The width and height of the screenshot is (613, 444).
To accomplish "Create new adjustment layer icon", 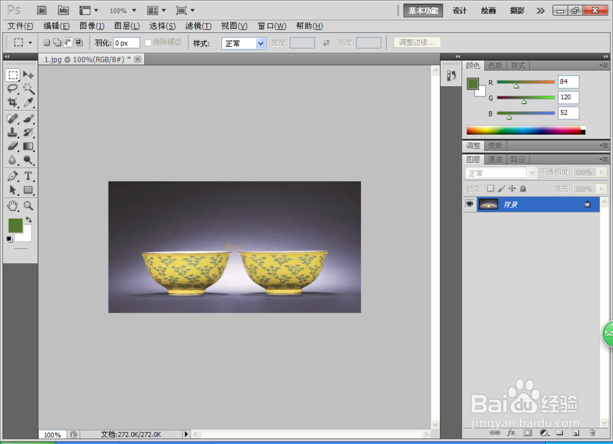I will coord(544,433).
